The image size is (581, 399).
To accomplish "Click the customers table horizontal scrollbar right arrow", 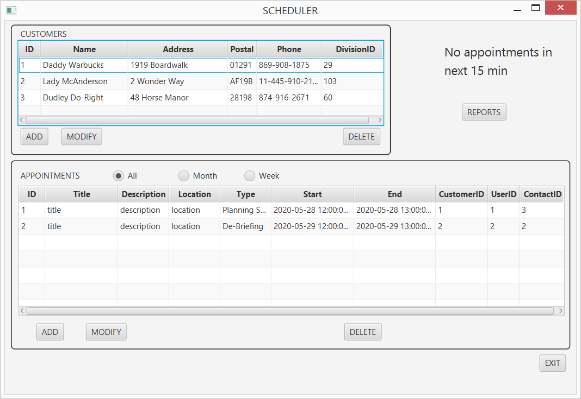I will [380, 119].
